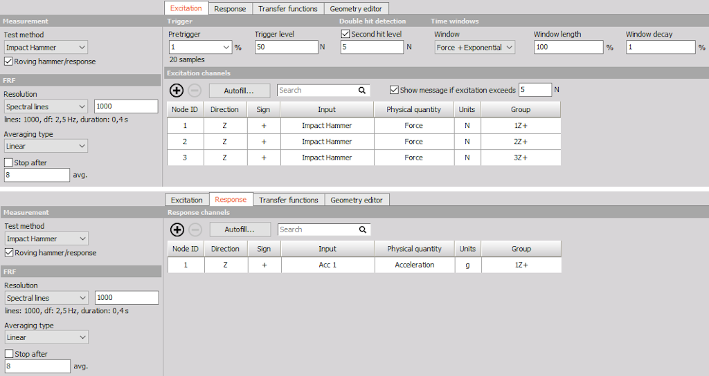Screen dimensions: 709x376
Task: Open Transfer functions tab in top panel
Action: [x=288, y=8]
